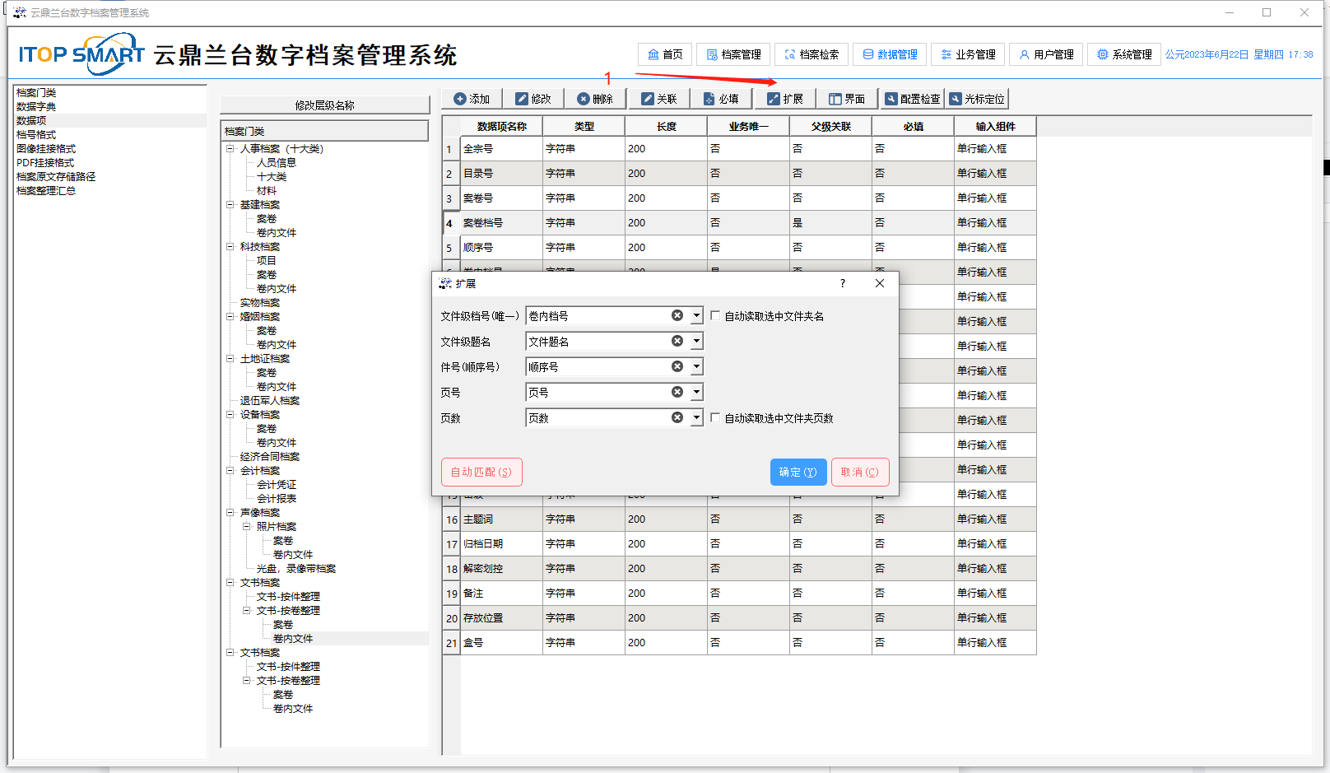
Task: Enable 自动读取选中文件夹页数 checkbox
Action: tap(715, 418)
